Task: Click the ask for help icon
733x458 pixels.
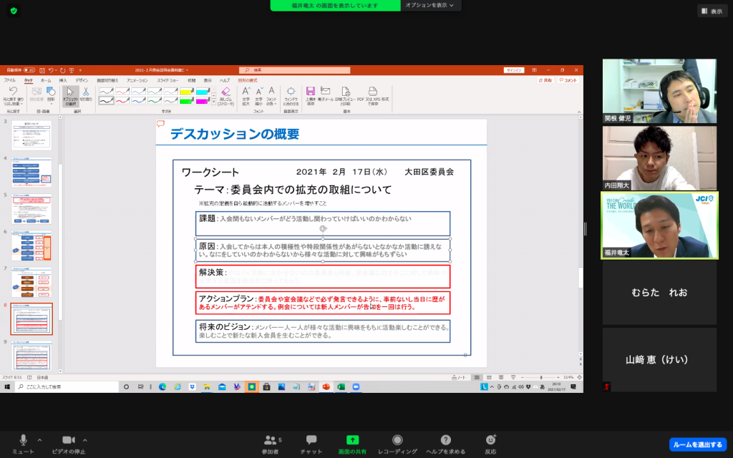Action: point(445,440)
